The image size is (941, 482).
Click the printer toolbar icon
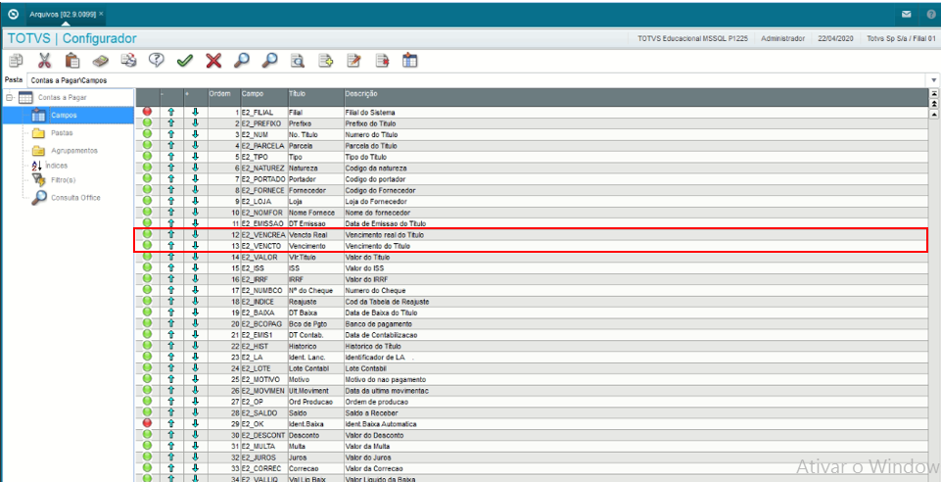tap(128, 61)
